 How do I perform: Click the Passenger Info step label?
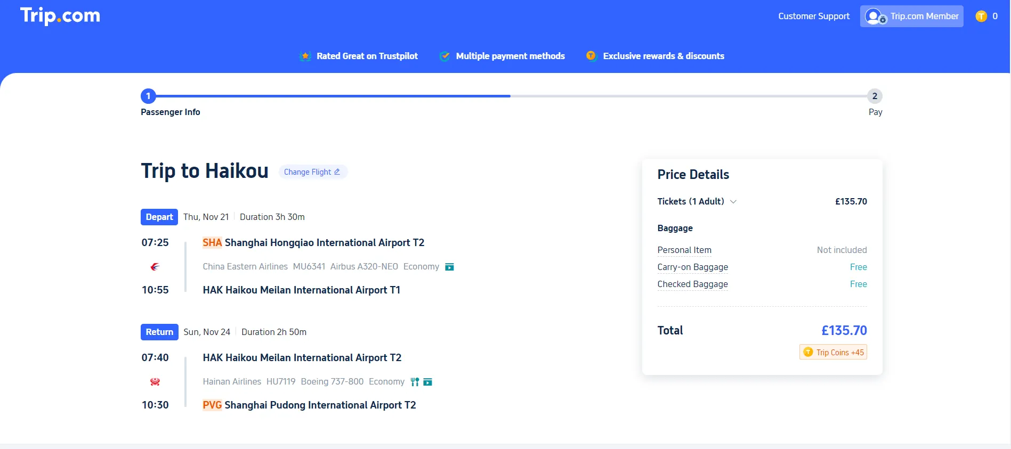click(x=171, y=112)
